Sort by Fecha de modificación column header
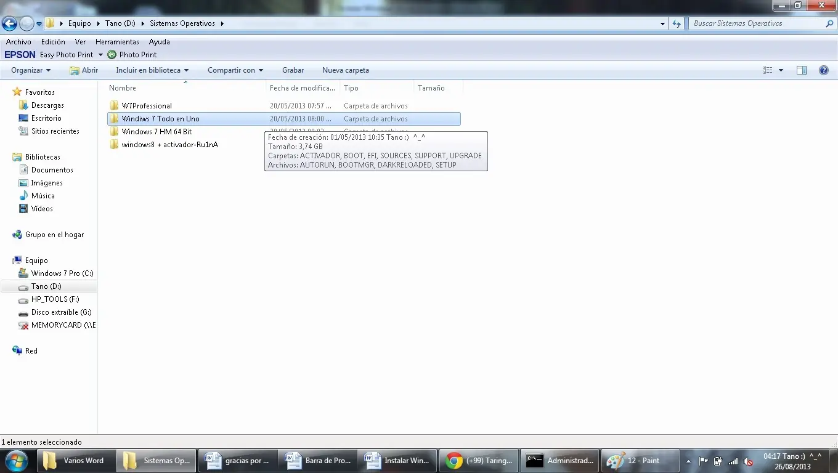The height and width of the screenshot is (473, 838). pyautogui.click(x=303, y=88)
